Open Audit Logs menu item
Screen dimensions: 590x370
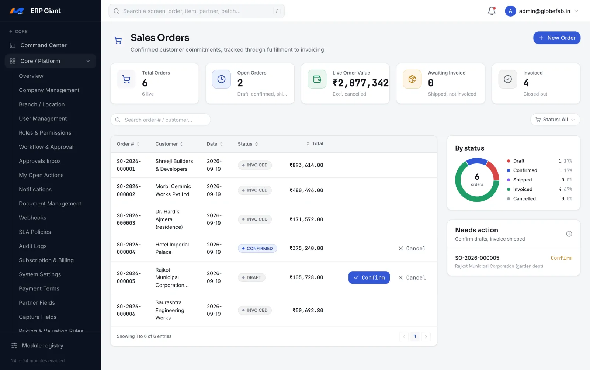click(x=33, y=246)
